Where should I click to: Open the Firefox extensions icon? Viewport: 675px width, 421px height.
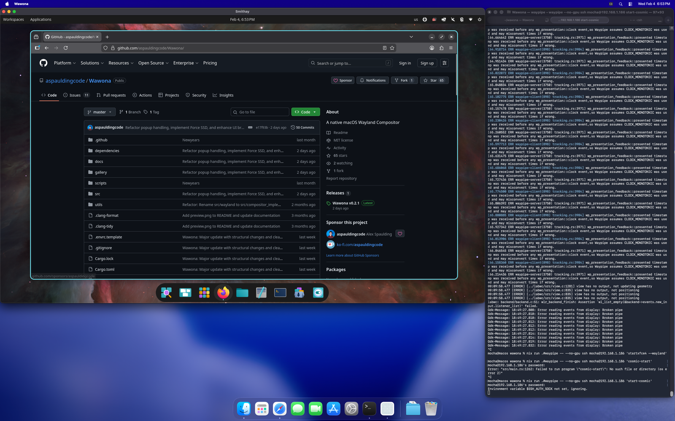441,48
